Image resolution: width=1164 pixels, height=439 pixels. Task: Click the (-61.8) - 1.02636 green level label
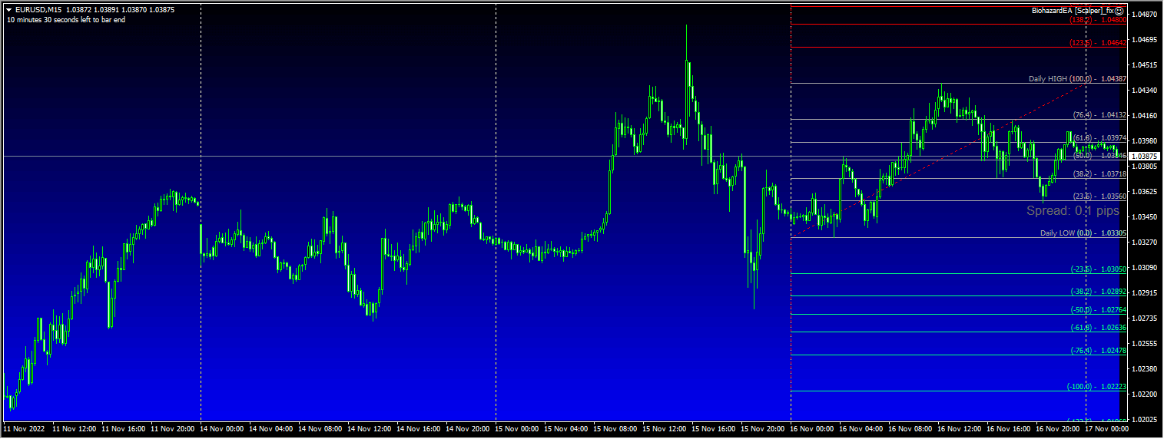1098,328
